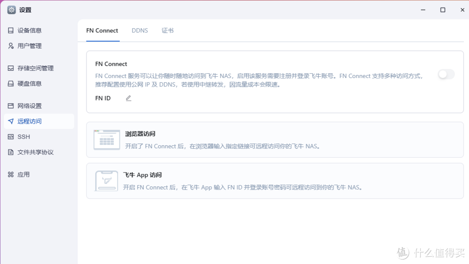Click the settings gear icon in title bar

(x=11, y=9)
